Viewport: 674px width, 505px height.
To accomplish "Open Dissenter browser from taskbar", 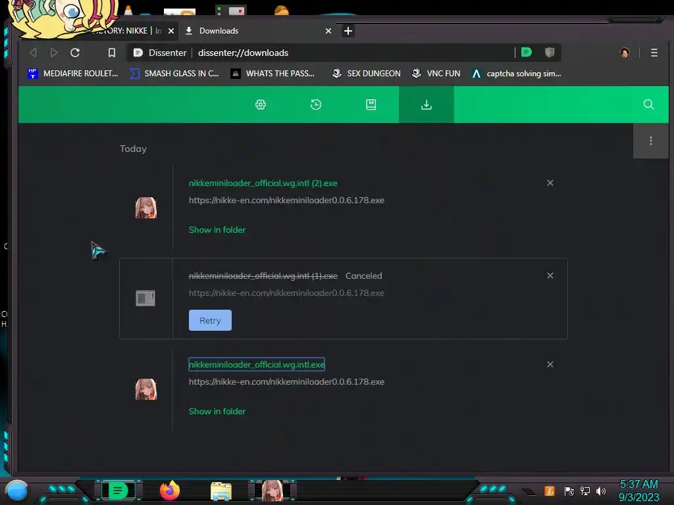I will click(x=118, y=491).
